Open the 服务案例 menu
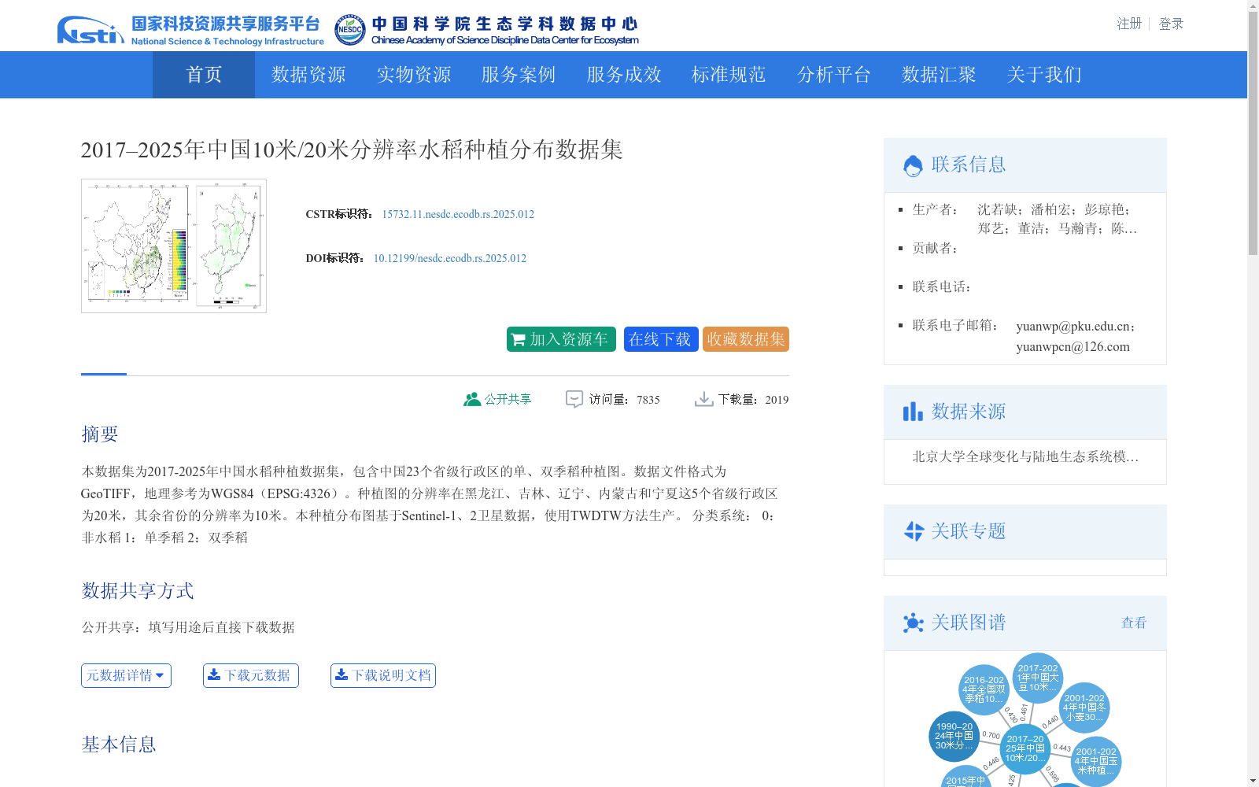The width and height of the screenshot is (1259, 787). (x=519, y=75)
